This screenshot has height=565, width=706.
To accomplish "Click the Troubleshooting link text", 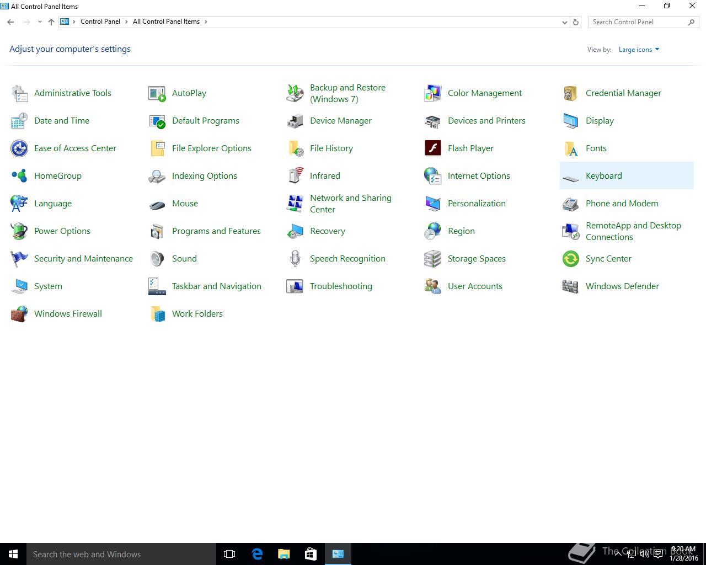I will (341, 286).
